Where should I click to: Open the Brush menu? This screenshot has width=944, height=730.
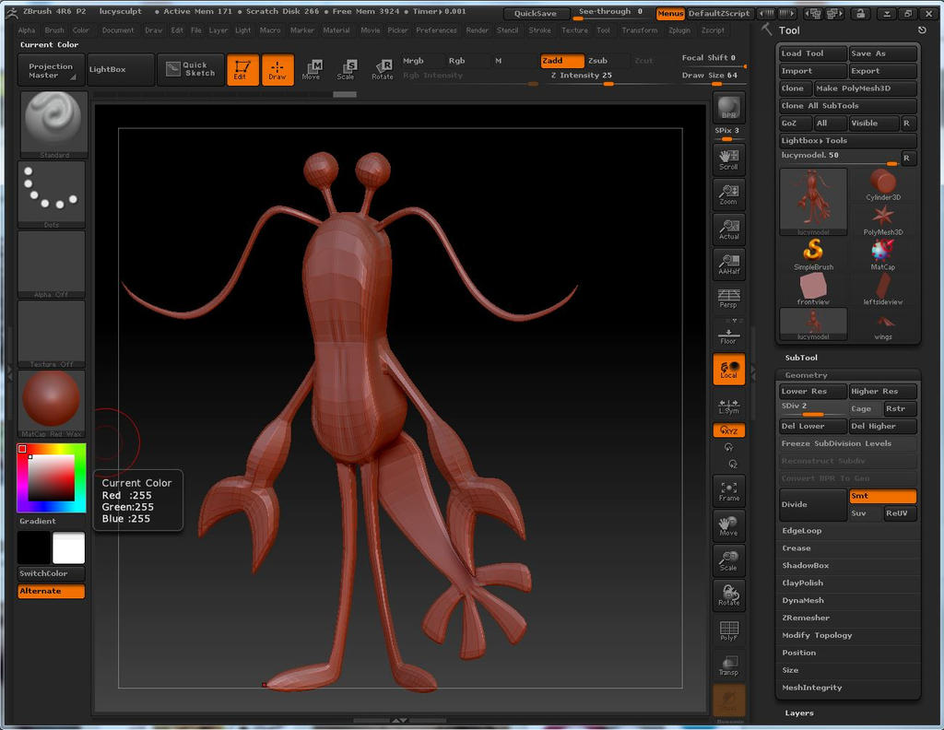pos(54,30)
